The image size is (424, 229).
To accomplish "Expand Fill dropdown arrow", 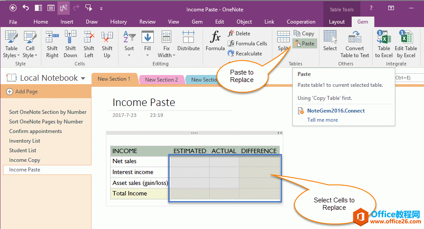I will 147,55.
